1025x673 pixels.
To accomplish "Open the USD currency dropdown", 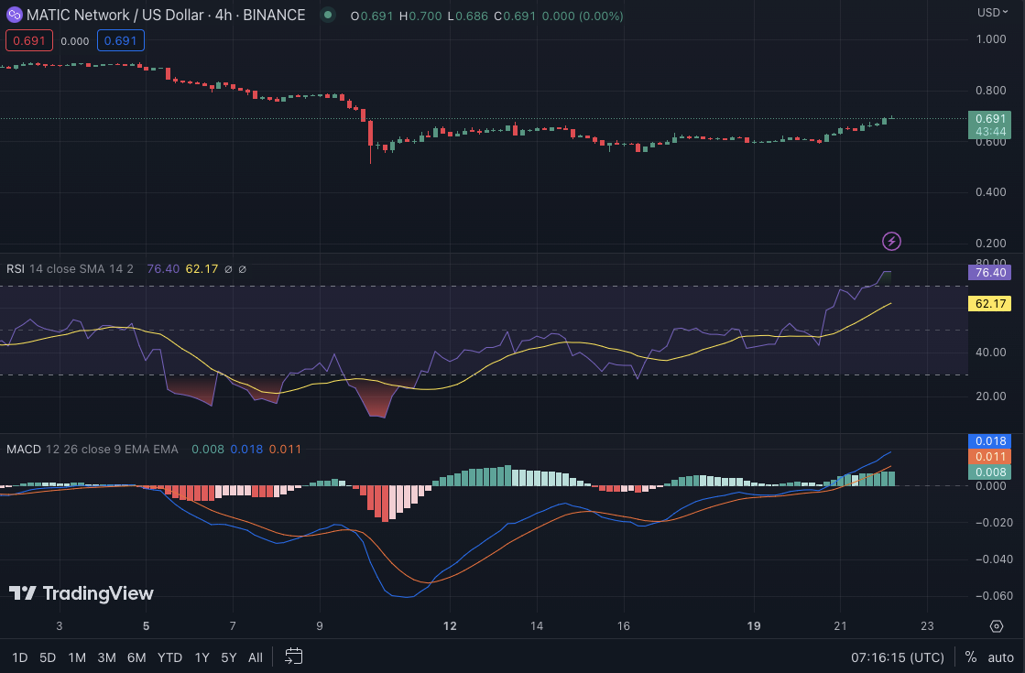I will 992,13.
